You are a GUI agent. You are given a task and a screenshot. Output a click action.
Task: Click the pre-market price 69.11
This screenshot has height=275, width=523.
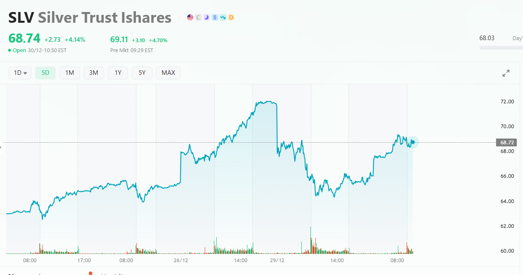point(119,40)
